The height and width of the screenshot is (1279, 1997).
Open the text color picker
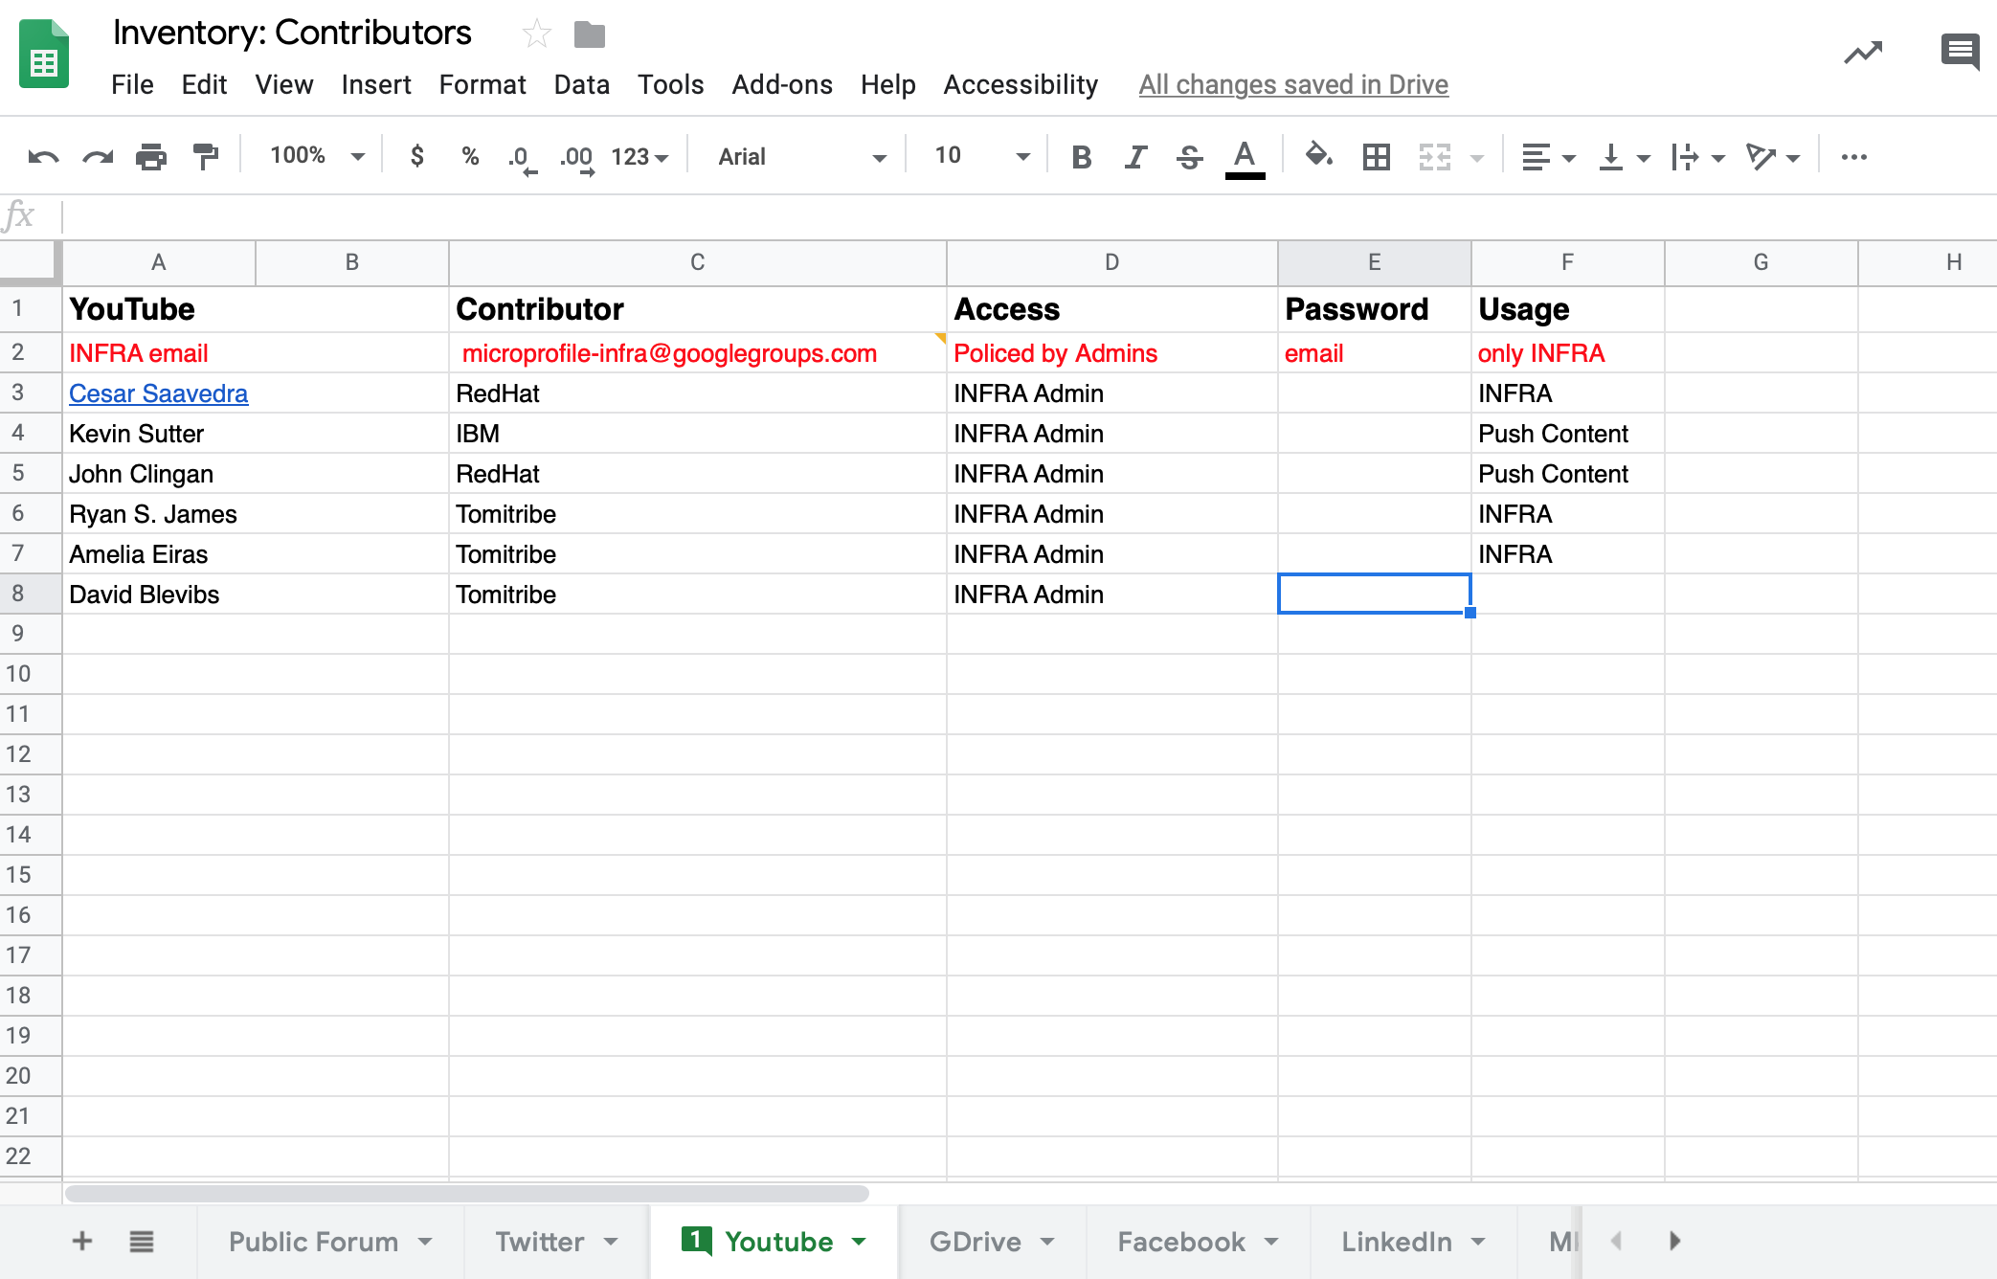pos(1245,157)
